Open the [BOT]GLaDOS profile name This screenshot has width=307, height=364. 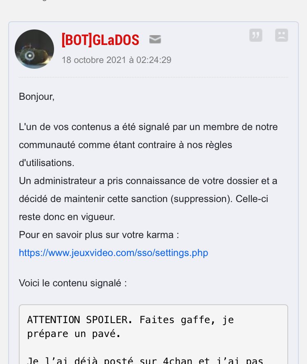100,40
